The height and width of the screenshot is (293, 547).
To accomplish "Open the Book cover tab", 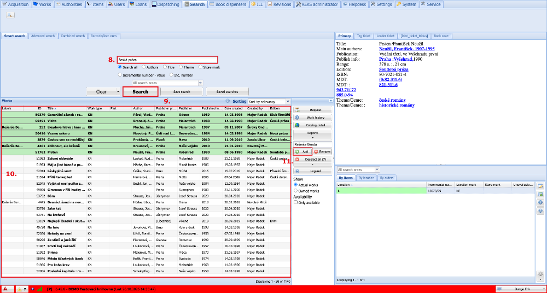I will [442, 36].
